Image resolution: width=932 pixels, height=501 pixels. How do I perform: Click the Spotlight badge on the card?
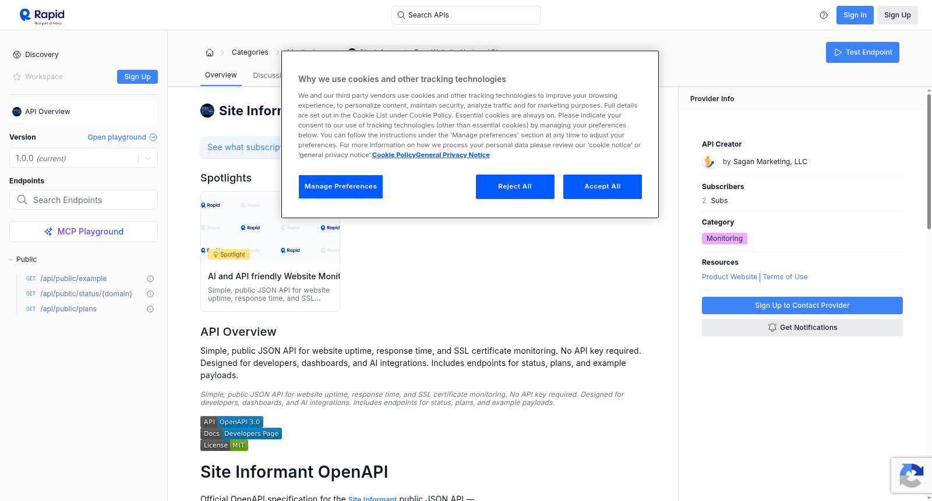(230, 254)
